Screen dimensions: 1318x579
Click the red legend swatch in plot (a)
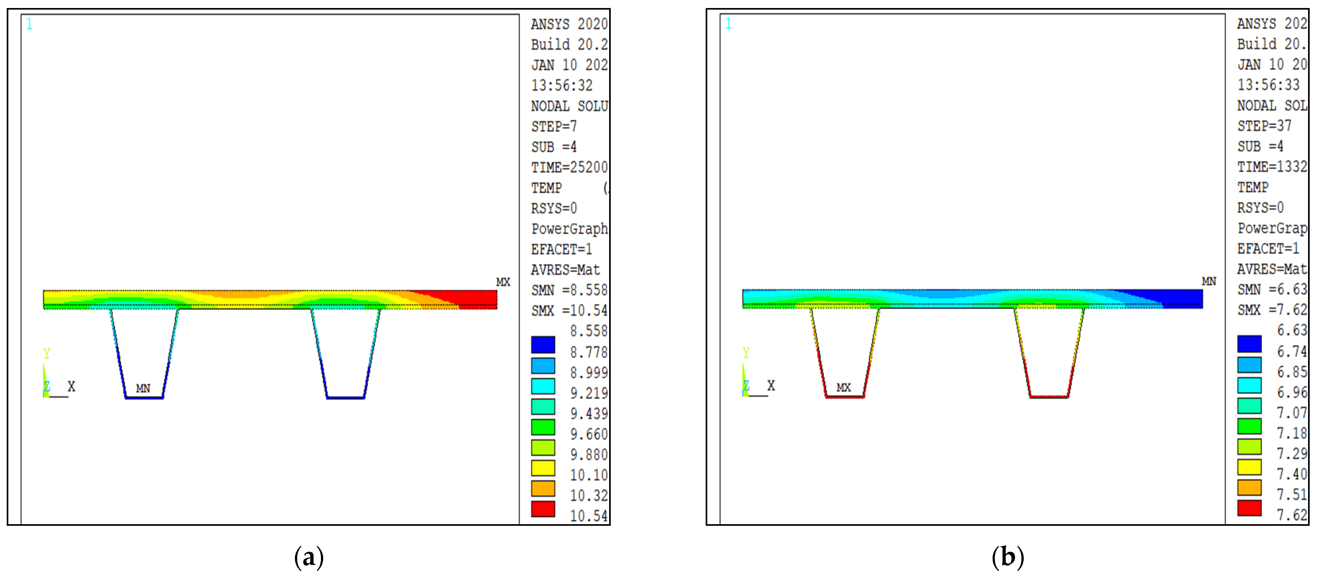coord(543,508)
